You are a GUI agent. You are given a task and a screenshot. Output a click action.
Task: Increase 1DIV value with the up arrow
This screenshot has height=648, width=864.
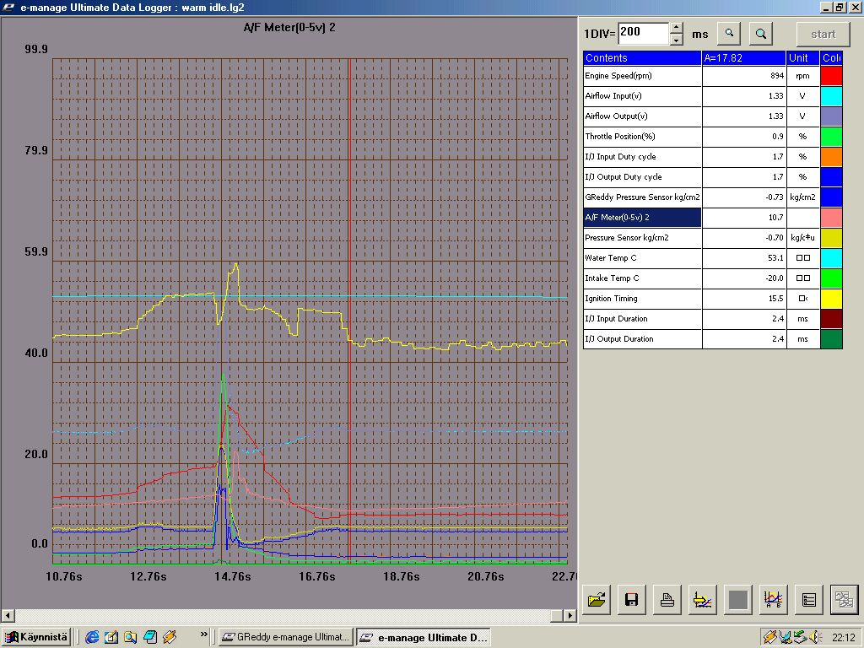coord(676,29)
